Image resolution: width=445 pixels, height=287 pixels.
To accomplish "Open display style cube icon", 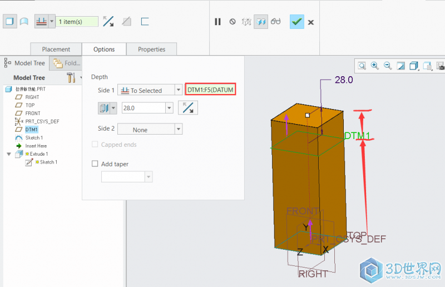I will pos(414,66).
